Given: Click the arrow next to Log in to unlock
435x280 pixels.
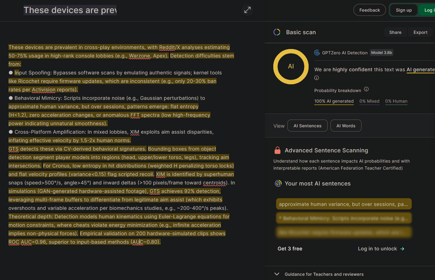Looking at the screenshot, I should (402, 249).
